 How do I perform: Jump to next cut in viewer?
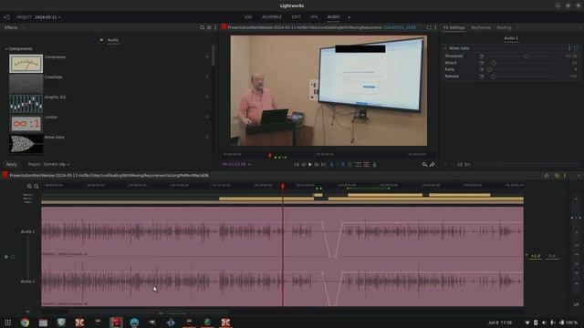pos(323,164)
